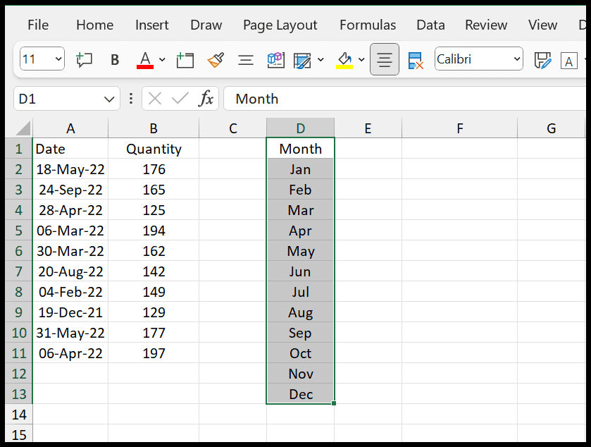Image resolution: width=591 pixels, height=447 pixels.
Task: Click the new comment icon
Action: [84, 60]
